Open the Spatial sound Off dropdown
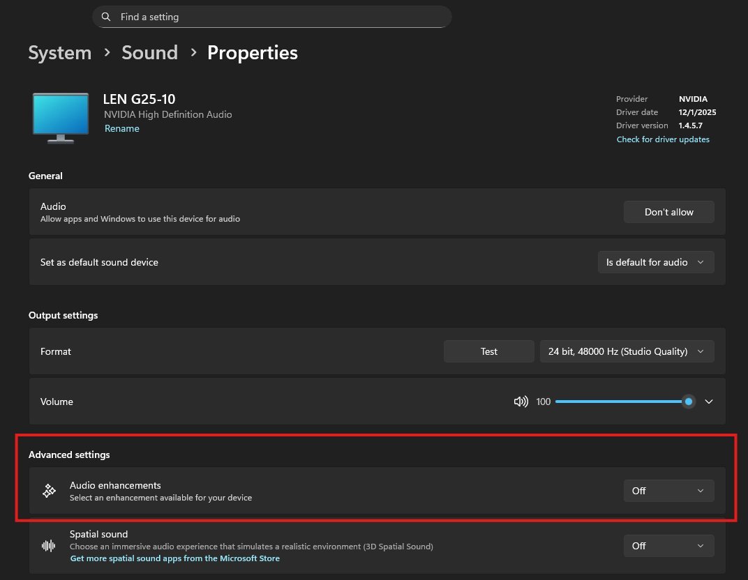Viewport: 748px width, 580px height. (669, 546)
